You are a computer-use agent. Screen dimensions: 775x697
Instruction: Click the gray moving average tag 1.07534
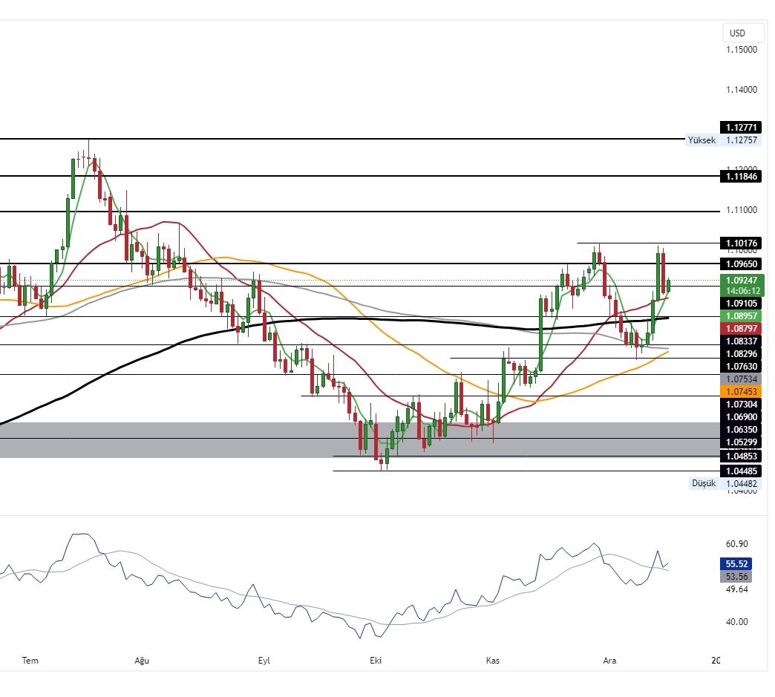[741, 379]
